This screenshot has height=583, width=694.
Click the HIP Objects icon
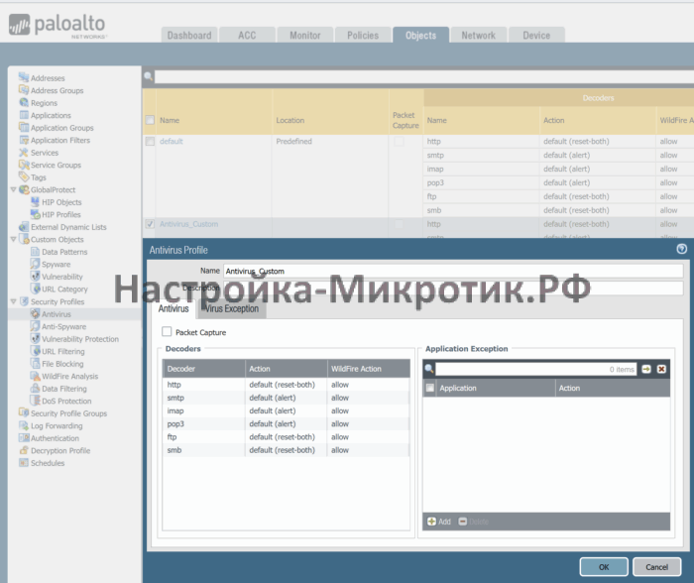[35, 202]
